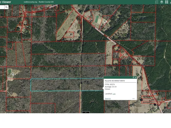The width and height of the screenshot is (171, 128).
Task: Open the Legend widget in the header
Action: (x=157, y=2)
